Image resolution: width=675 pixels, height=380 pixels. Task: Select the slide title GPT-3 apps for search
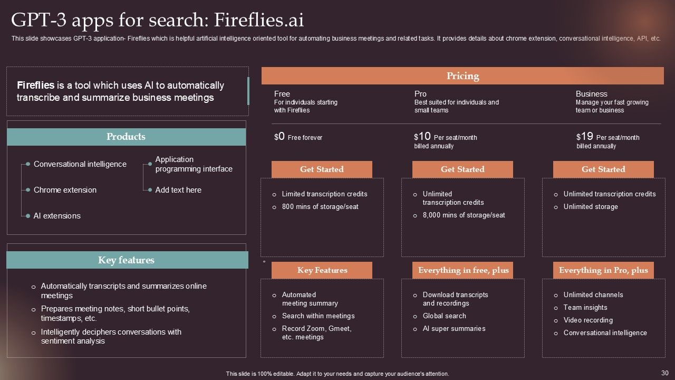pyautogui.click(x=157, y=20)
